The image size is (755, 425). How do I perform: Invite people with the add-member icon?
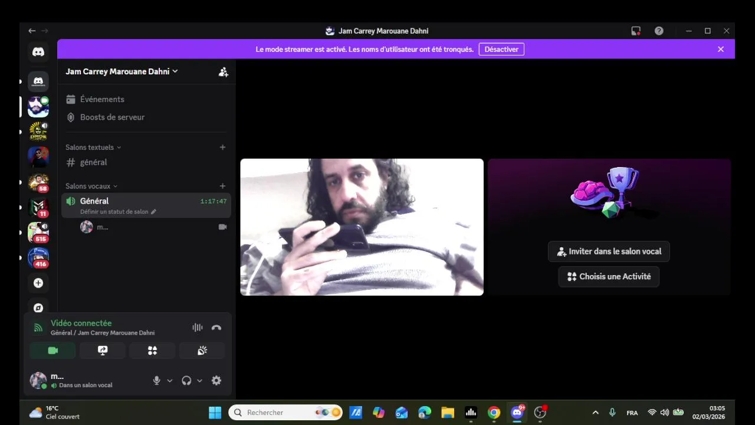pos(223,72)
